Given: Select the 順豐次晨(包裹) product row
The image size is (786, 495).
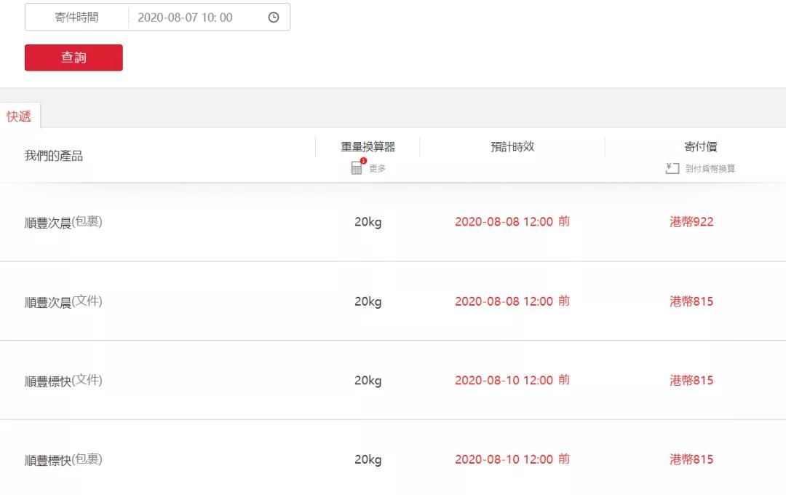Looking at the screenshot, I should (63, 222).
